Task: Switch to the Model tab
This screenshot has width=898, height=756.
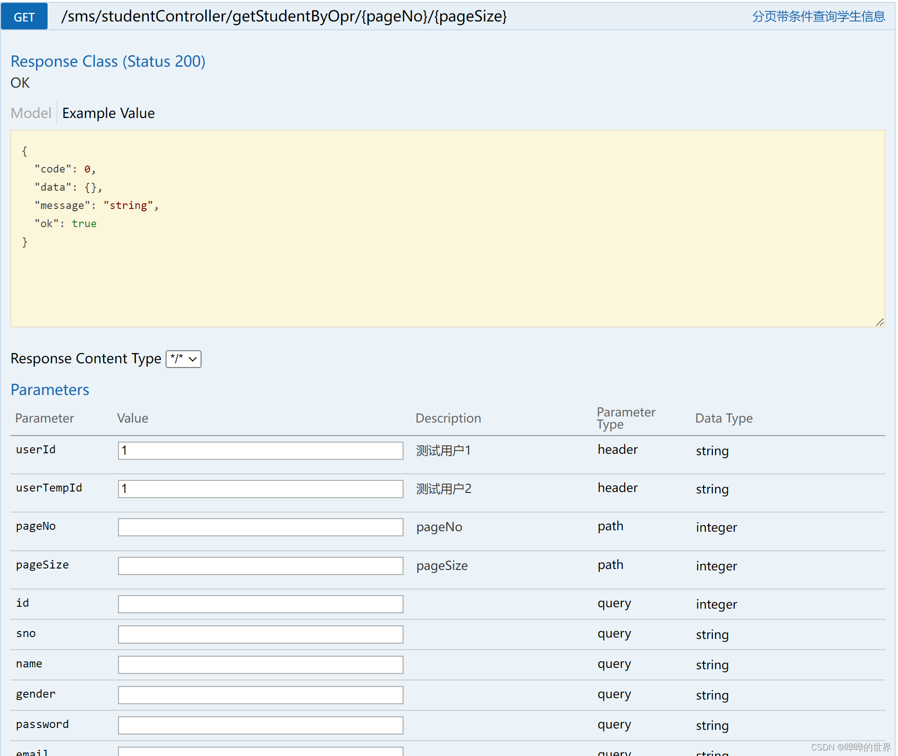Action: coord(31,113)
